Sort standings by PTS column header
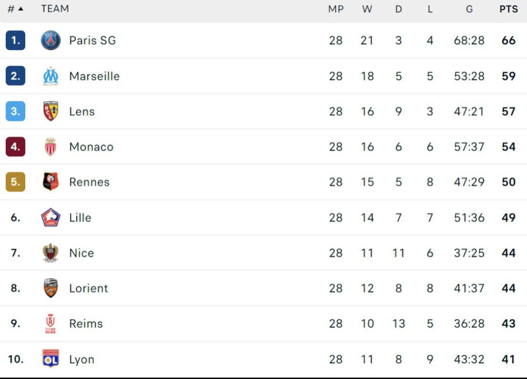 click(x=508, y=9)
